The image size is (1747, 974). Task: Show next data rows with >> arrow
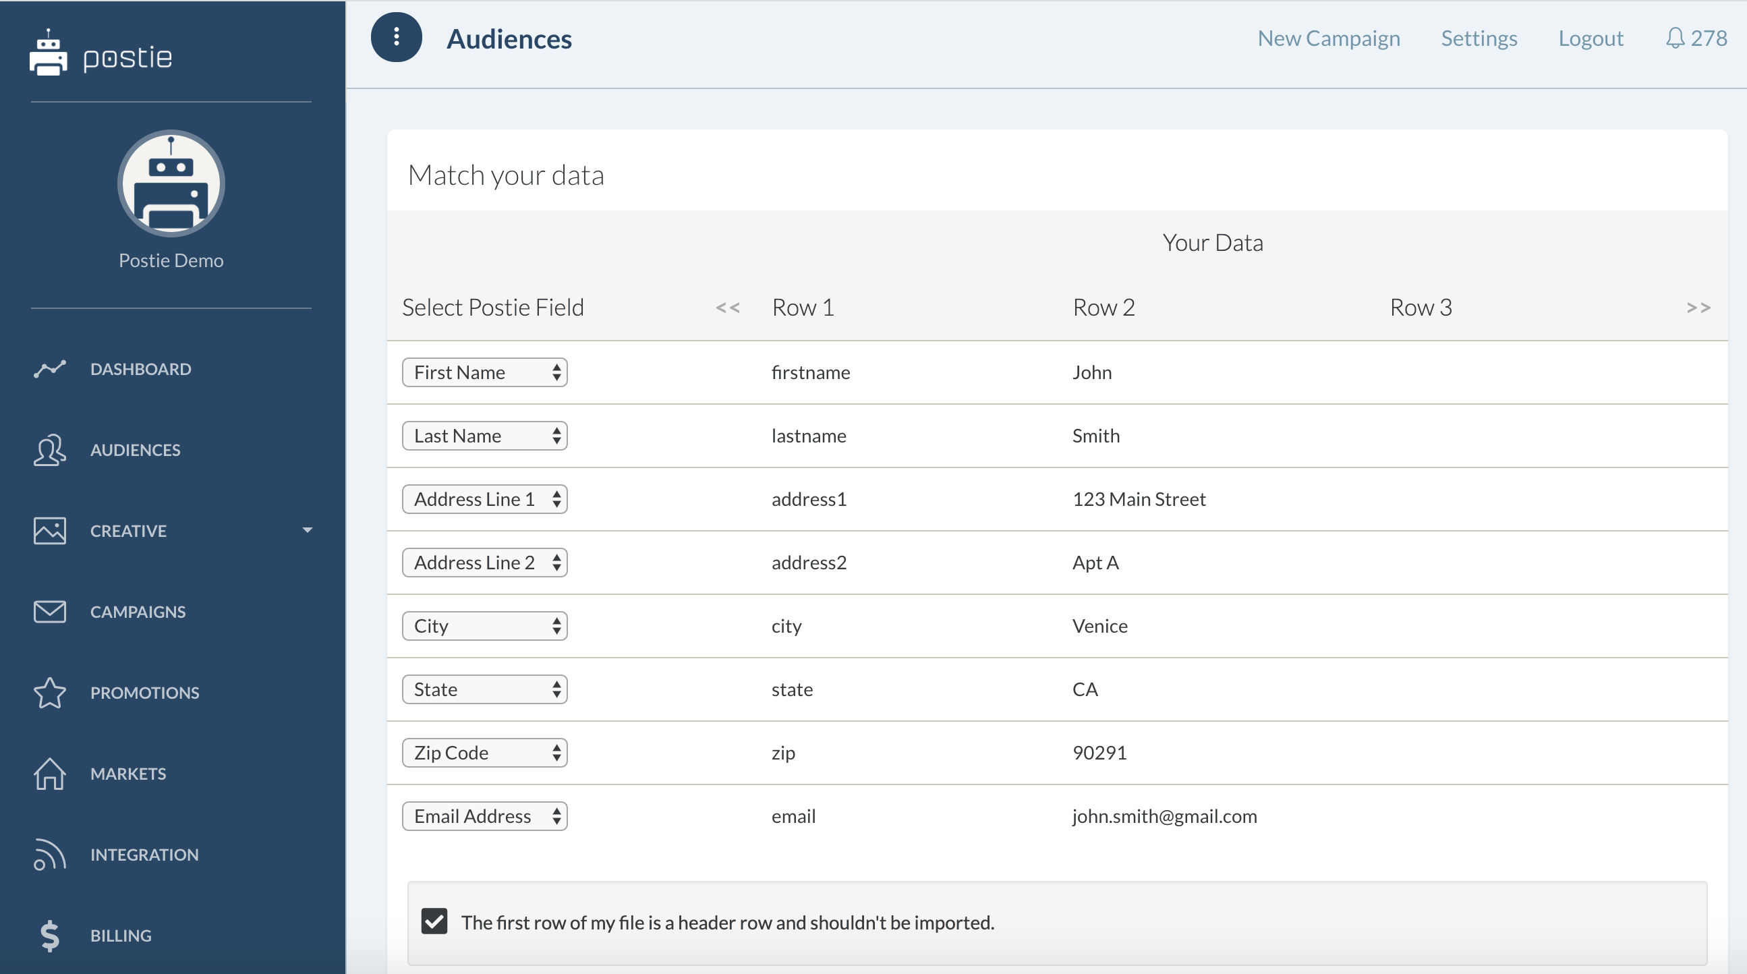[1698, 308]
